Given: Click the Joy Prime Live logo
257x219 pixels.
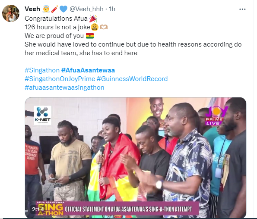Looking at the screenshot, I should pos(216,116).
